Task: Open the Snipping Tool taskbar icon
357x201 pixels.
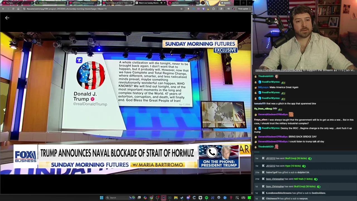Action: pos(237,198)
